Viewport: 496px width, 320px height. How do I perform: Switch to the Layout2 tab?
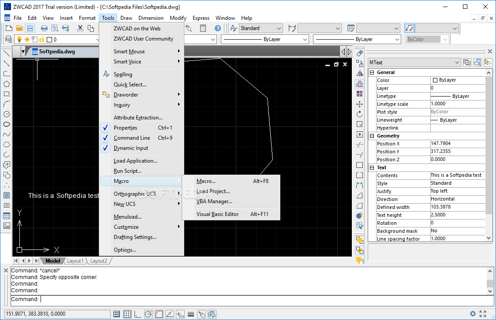99,261
